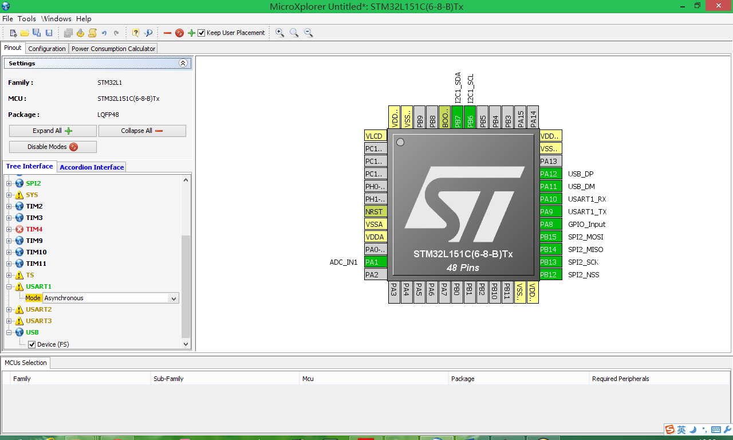This screenshot has width=733, height=440.
Task: Click the peripheral tree scrollbar up arrow
Action: [186, 180]
